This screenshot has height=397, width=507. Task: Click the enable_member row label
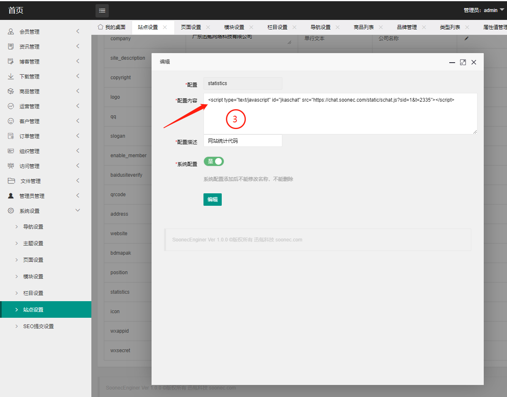pos(128,156)
